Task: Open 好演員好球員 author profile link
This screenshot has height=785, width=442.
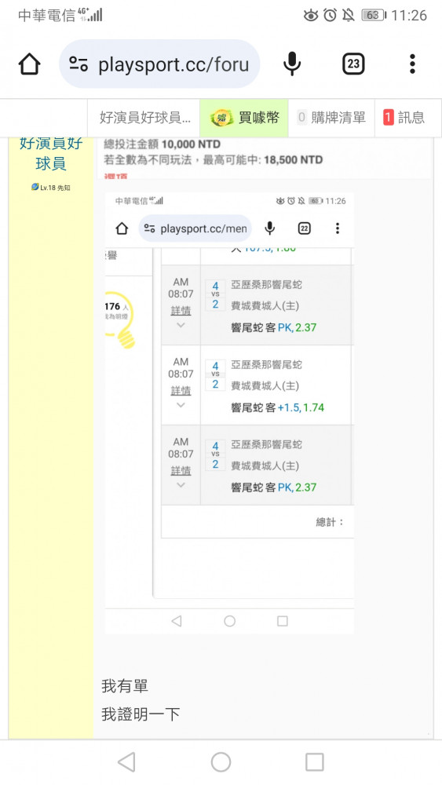Action: 50,153
